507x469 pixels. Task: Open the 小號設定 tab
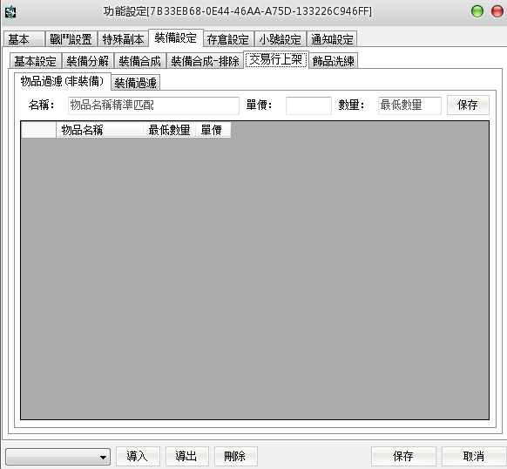pos(280,39)
